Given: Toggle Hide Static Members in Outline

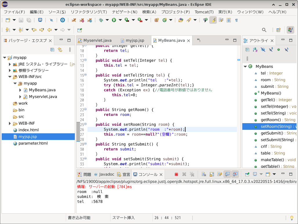Looking at the screenshot, I should click(271, 50).
